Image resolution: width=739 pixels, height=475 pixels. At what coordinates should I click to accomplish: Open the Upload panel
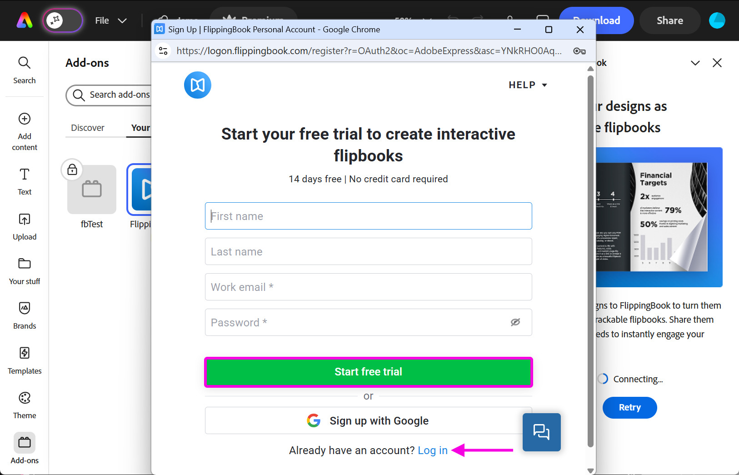(x=24, y=227)
